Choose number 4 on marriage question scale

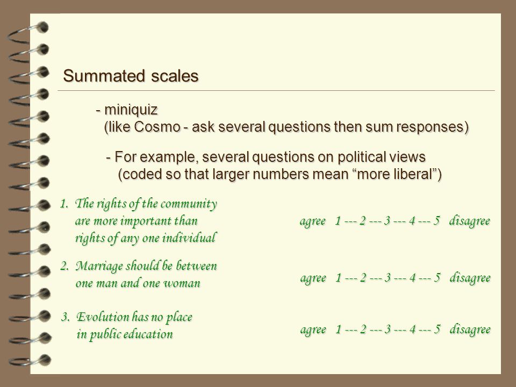click(412, 278)
